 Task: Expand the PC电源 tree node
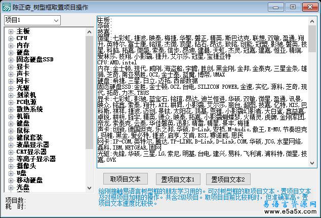coord(11,102)
